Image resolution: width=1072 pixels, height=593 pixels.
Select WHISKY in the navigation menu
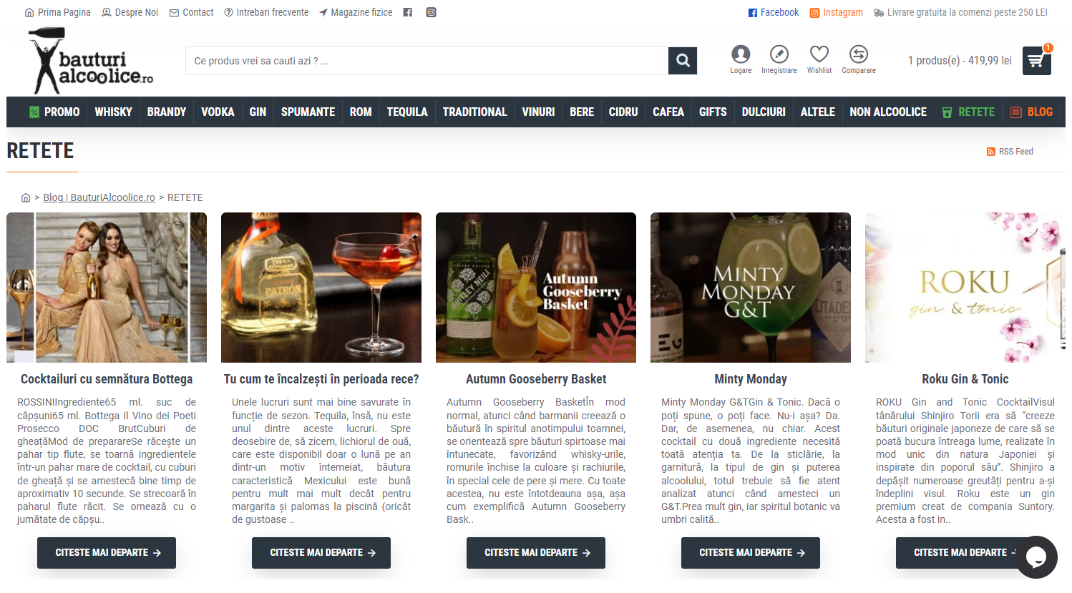113,112
